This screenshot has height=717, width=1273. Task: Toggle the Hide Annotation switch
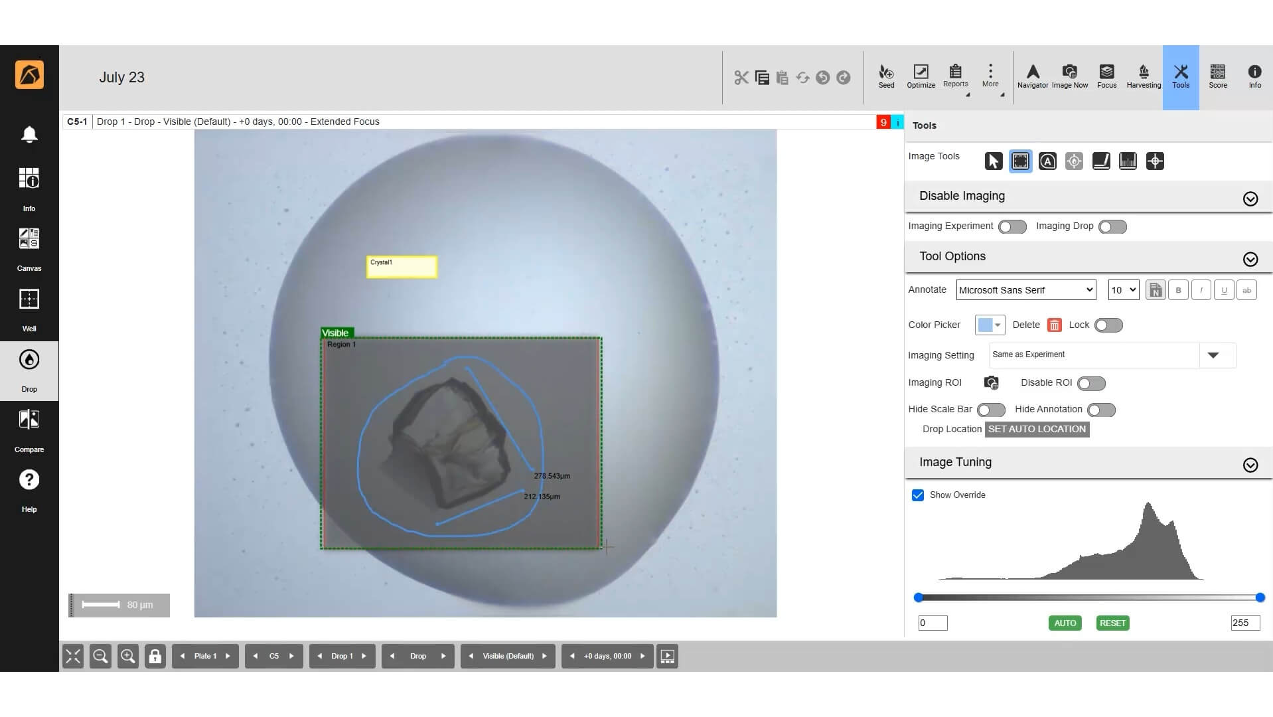[x=1101, y=410]
